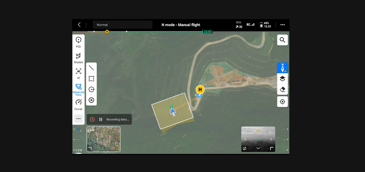Open the map layers selector

click(x=282, y=78)
